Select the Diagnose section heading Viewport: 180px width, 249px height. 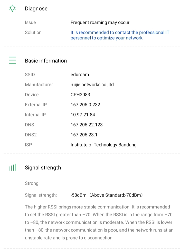coord(36,9)
